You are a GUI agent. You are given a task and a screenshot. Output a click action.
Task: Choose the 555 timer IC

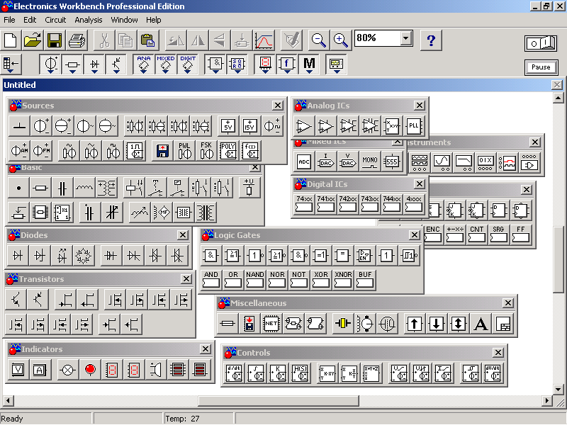point(392,162)
